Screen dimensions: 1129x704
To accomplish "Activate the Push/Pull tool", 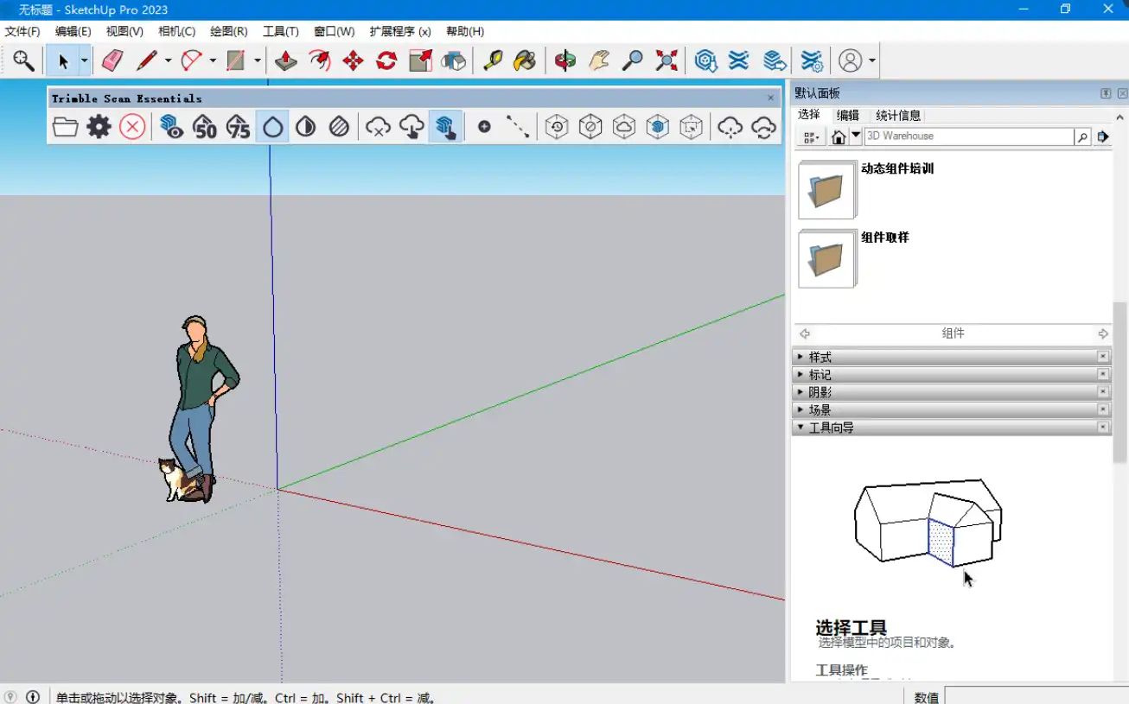I will point(286,60).
